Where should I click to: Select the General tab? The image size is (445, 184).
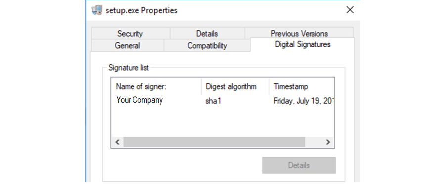coord(127,45)
